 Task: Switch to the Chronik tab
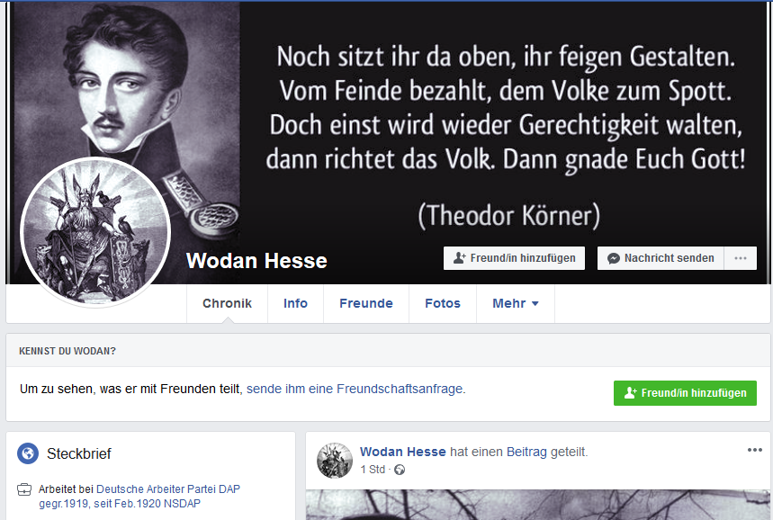coord(227,303)
